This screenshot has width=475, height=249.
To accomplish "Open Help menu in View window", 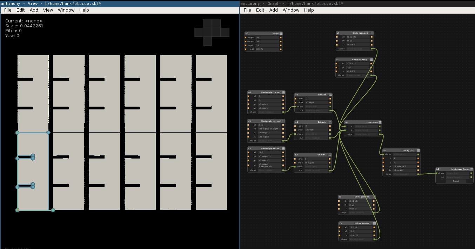I will pos(84,10).
